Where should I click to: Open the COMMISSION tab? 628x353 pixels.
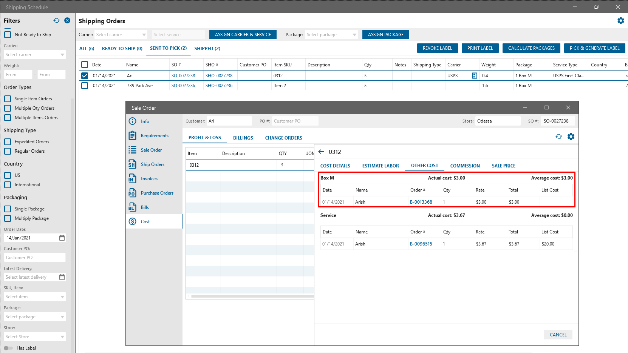pyautogui.click(x=465, y=166)
